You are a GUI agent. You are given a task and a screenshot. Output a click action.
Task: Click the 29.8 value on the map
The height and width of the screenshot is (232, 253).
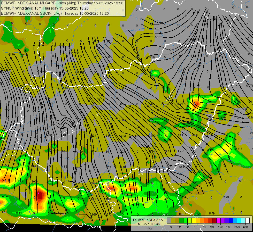coord(94,136)
